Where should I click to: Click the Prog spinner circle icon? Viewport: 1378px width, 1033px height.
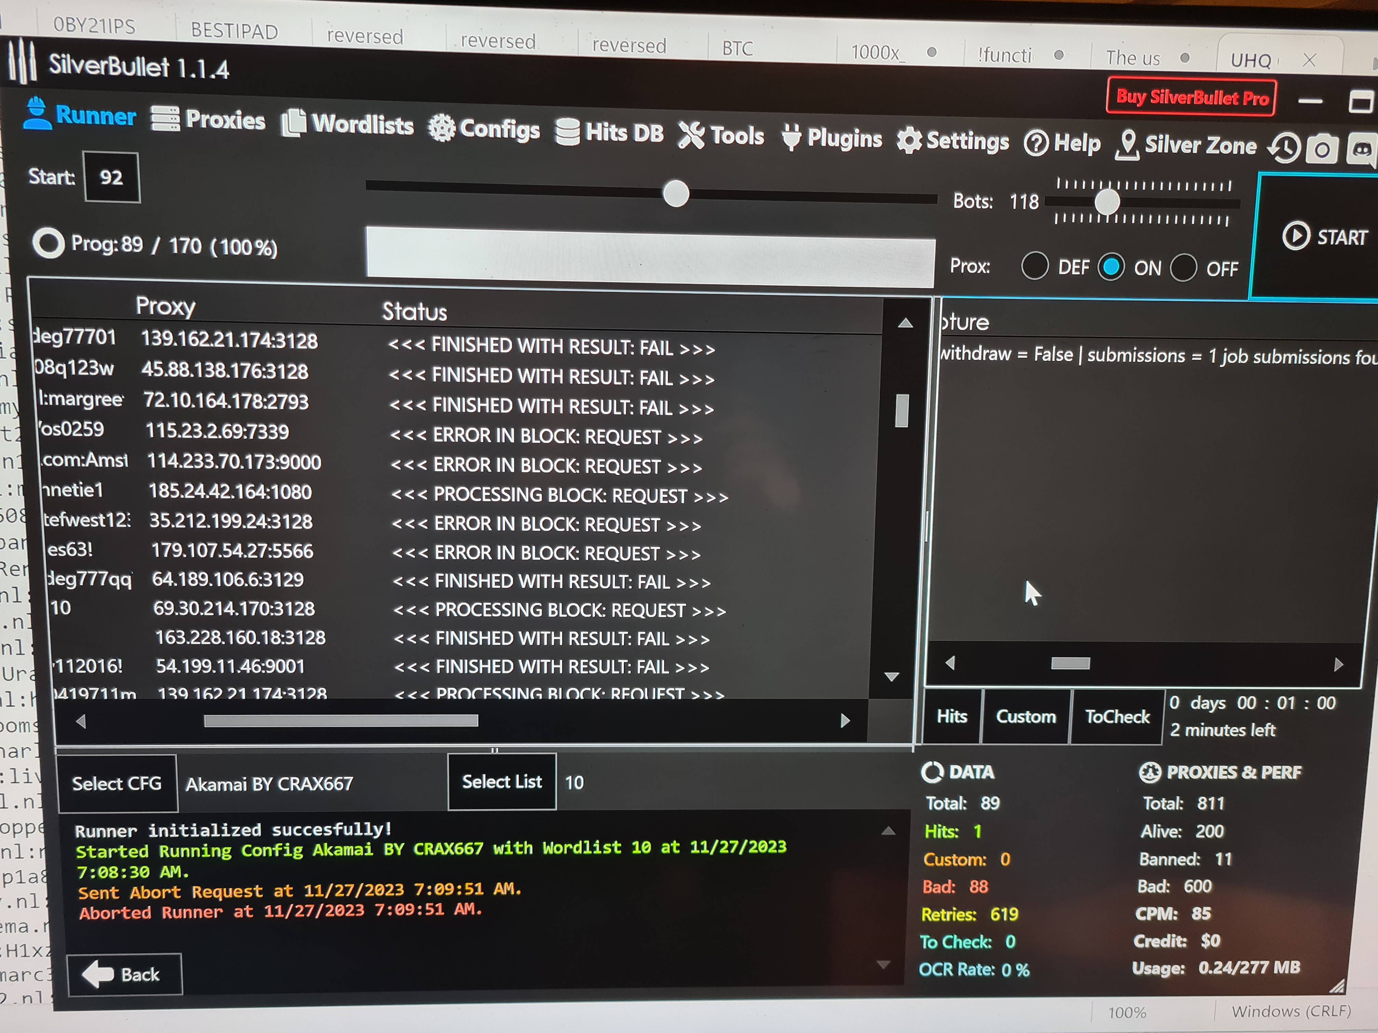49,243
